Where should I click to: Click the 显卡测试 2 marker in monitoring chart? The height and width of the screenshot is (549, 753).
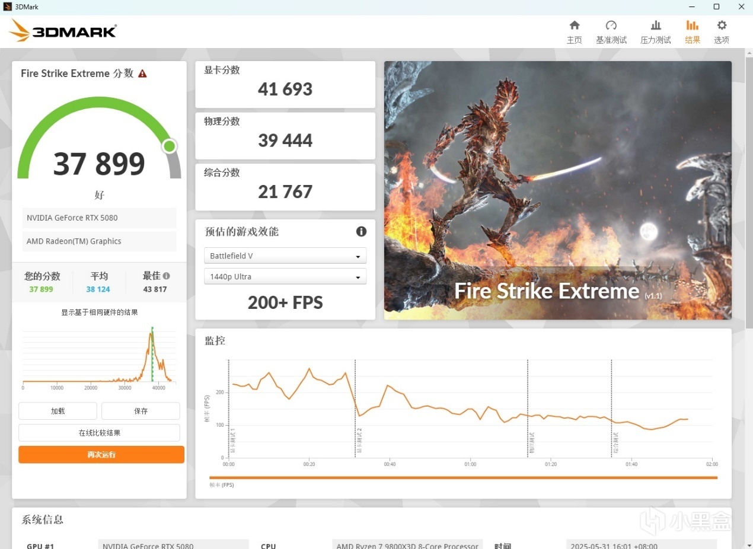tap(359, 441)
